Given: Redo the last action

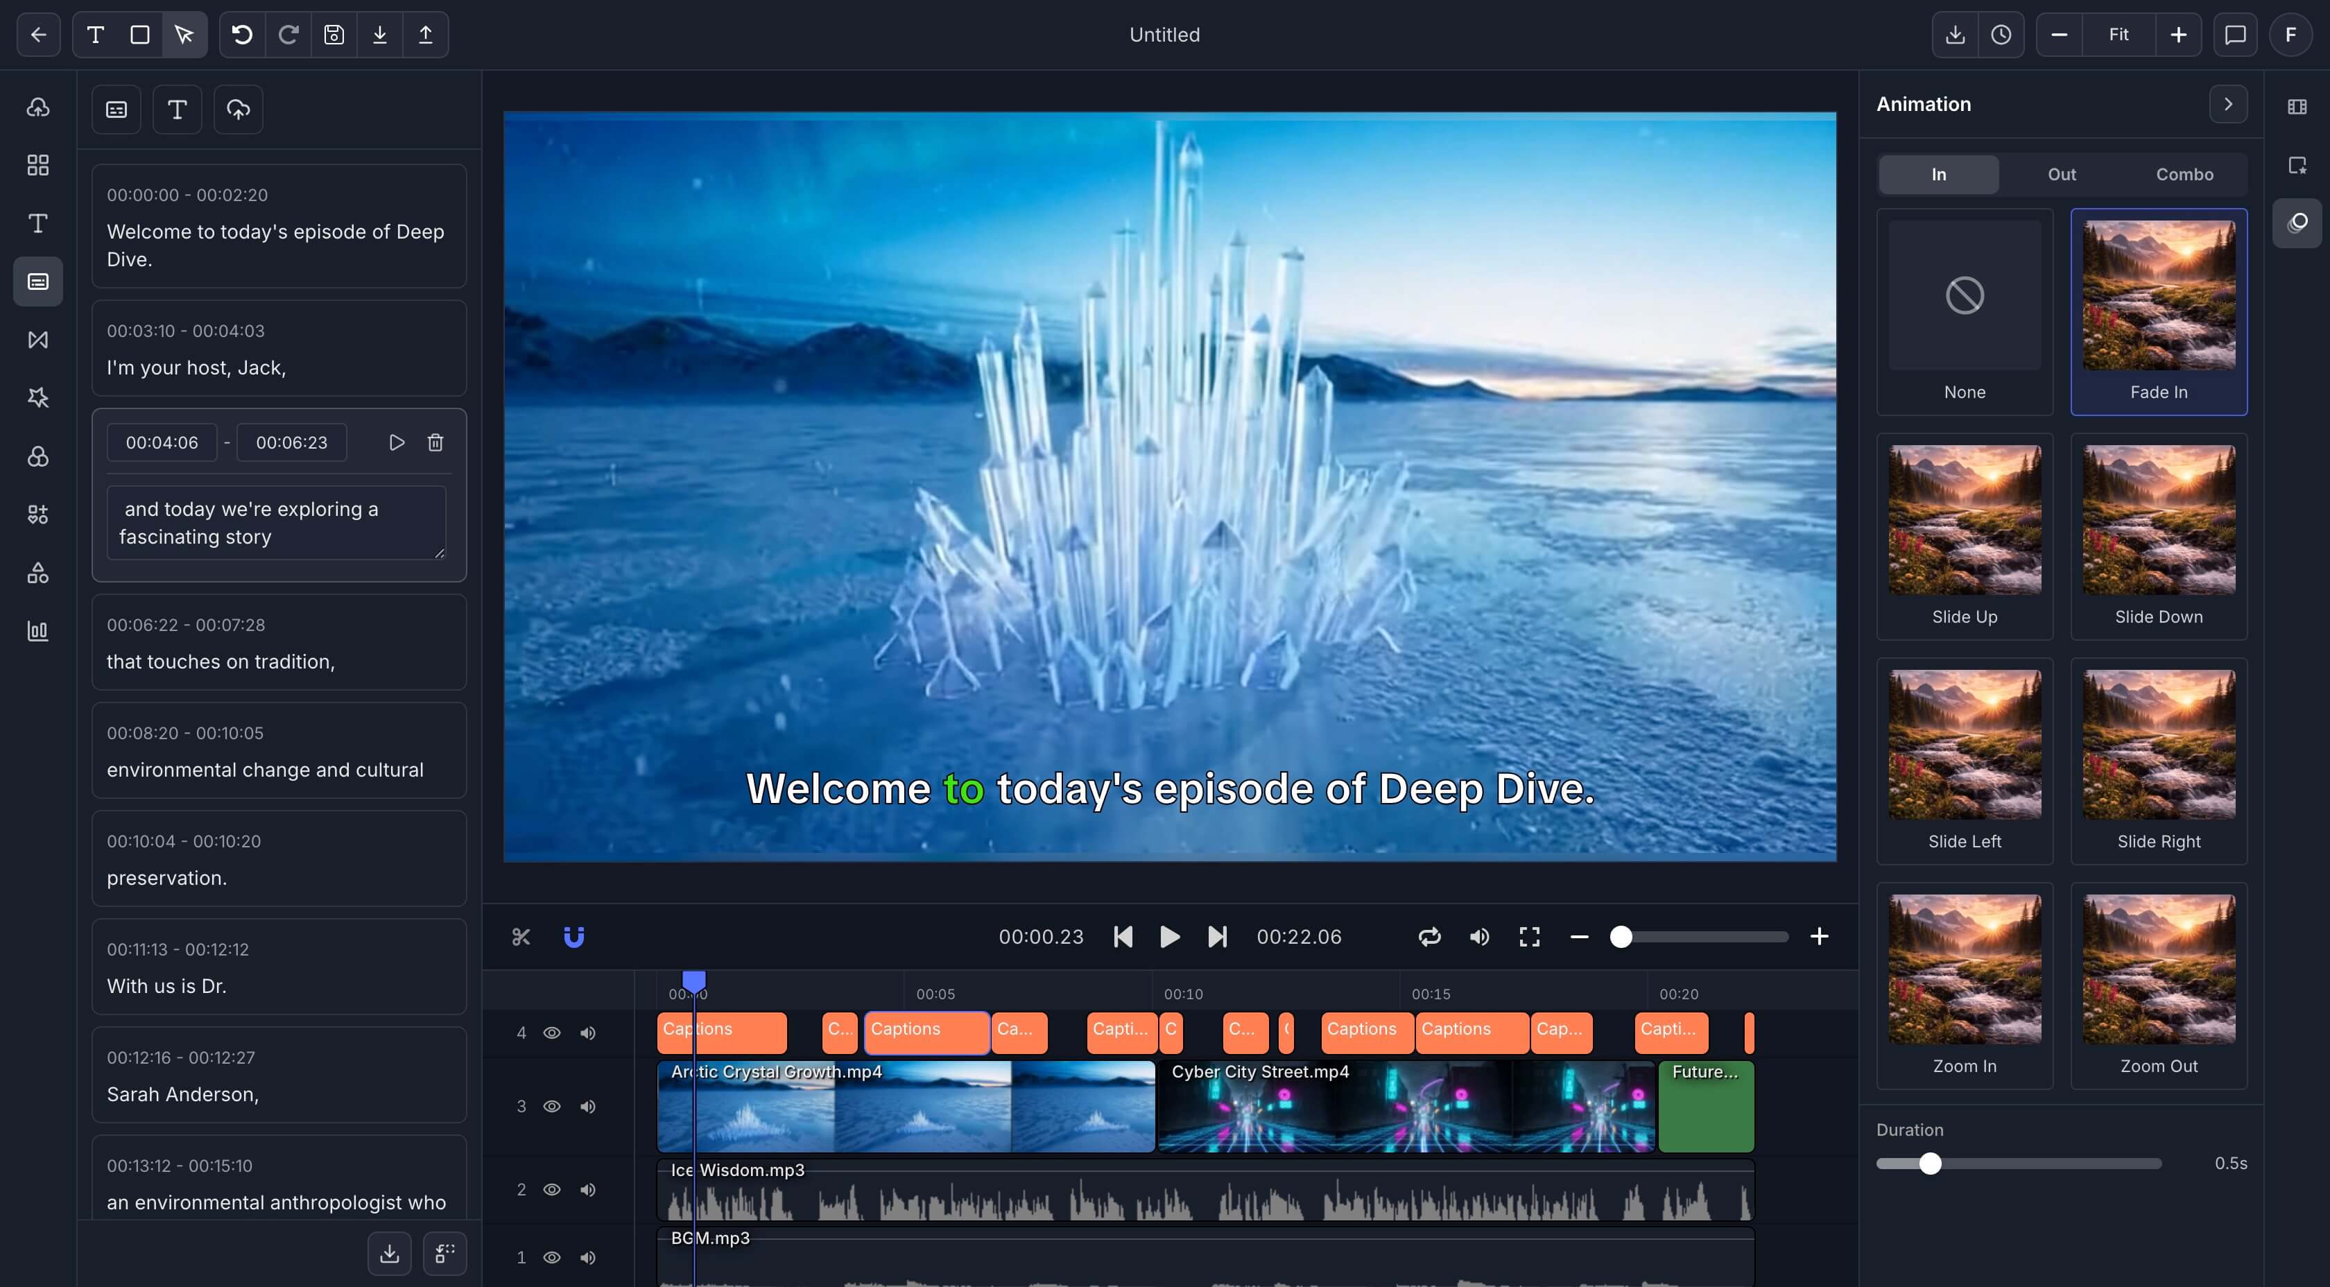Looking at the screenshot, I should pos(288,35).
